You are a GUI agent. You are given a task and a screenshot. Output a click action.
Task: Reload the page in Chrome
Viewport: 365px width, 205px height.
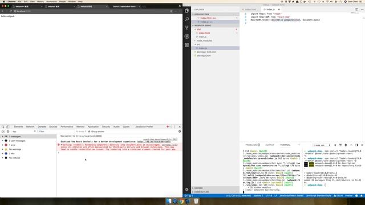(10, 11)
